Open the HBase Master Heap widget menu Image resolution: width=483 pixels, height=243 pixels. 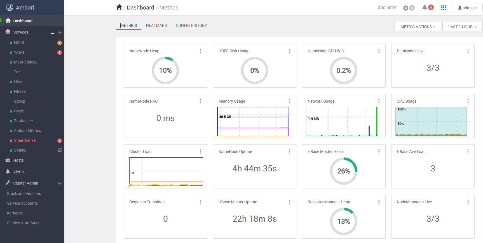click(379, 152)
